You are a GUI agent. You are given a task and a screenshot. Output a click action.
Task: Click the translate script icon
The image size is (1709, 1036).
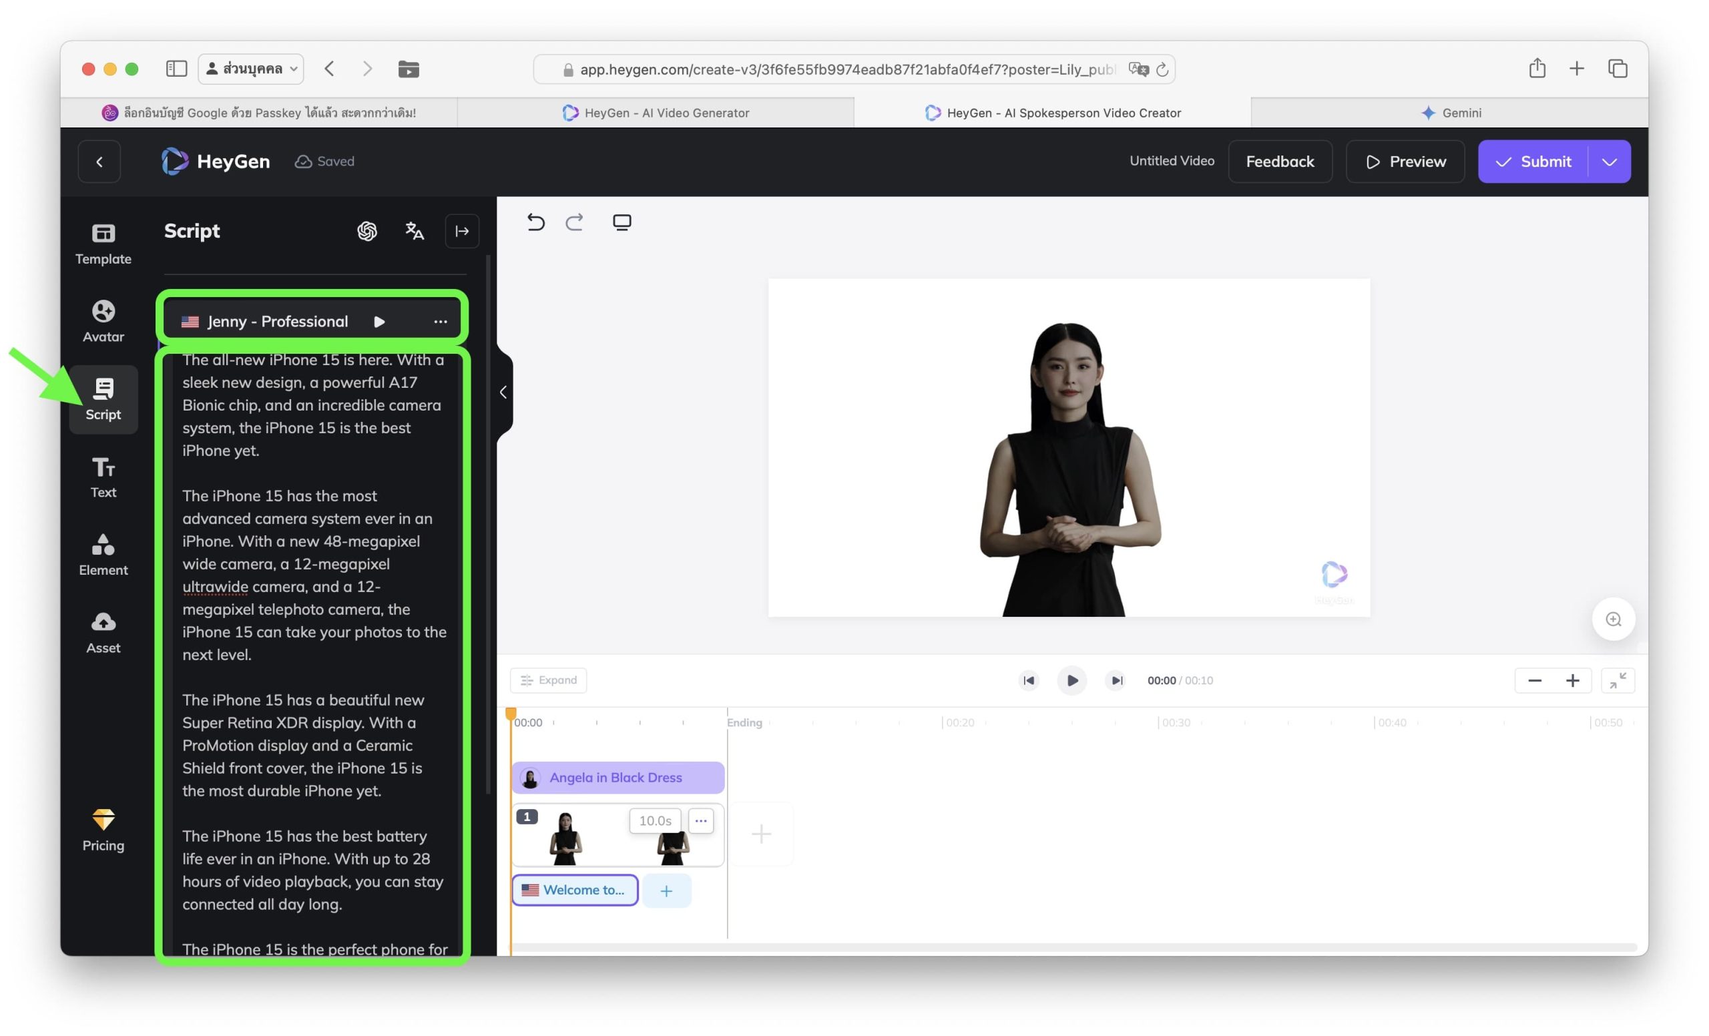(414, 231)
